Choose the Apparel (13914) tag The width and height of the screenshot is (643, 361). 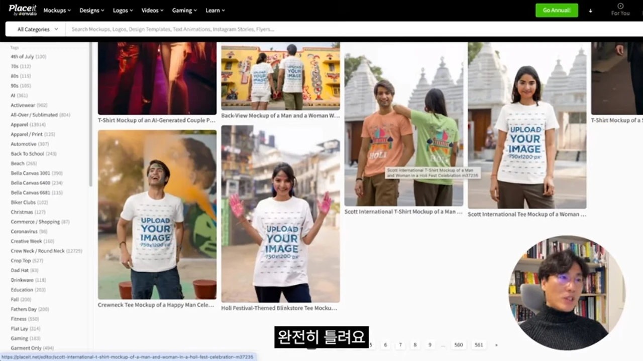pos(28,124)
